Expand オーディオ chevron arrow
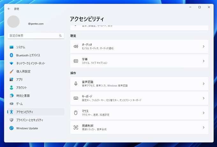The height and width of the screenshot is (147, 217). coord(204,46)
